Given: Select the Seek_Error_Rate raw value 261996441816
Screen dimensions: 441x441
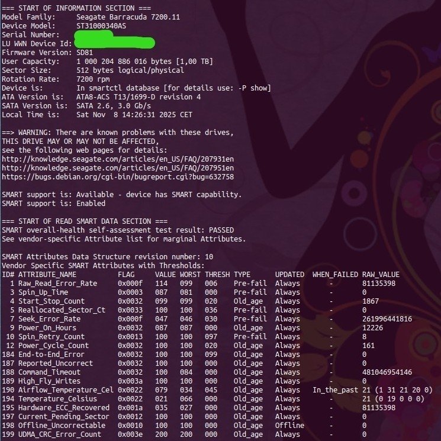Looking at the screenshot, I should tap(387, 319).
